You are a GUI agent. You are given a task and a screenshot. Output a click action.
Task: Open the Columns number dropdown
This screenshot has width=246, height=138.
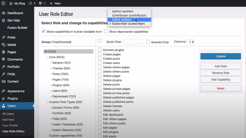[x=191, y=42]
